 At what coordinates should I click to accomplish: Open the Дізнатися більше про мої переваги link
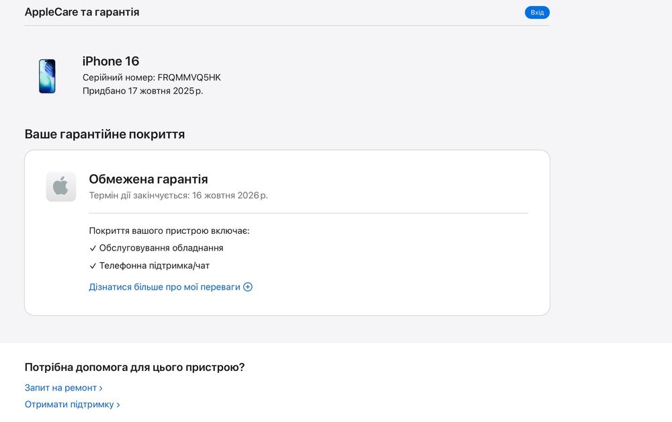[x=165, y=287]
